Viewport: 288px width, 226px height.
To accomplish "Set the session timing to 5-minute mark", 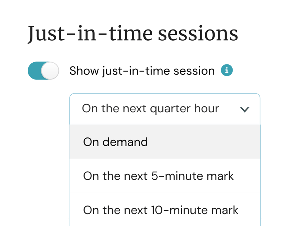I will point(158,176).
